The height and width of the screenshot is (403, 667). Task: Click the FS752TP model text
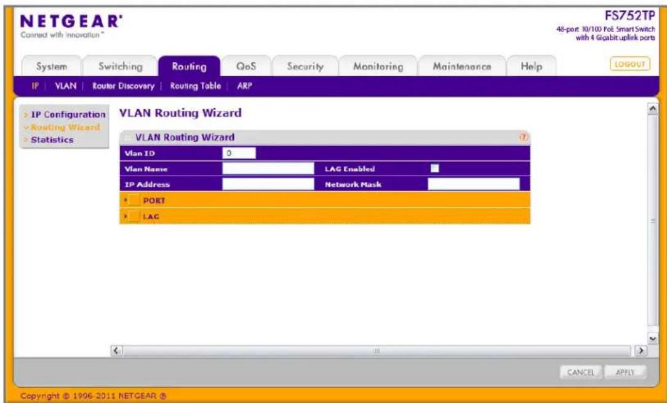pyautogui.click(x=630, y=16)
